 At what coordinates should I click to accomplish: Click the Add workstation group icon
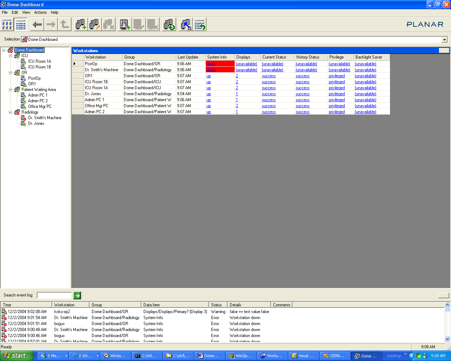tap(81, 25)
